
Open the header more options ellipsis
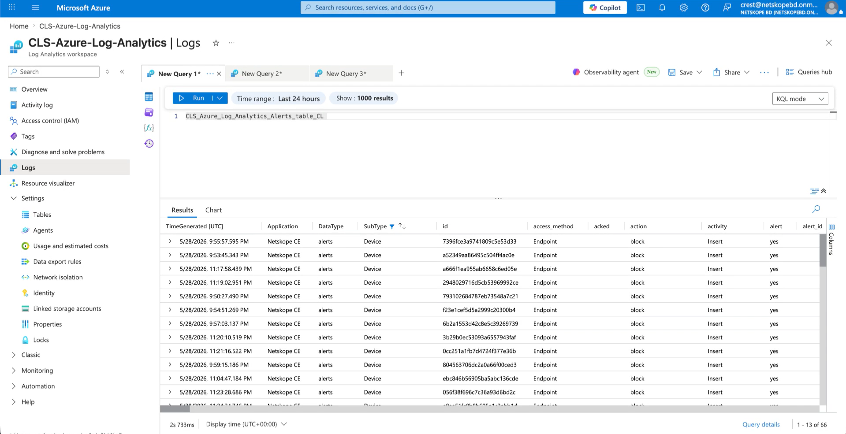[x=232, y=43]
